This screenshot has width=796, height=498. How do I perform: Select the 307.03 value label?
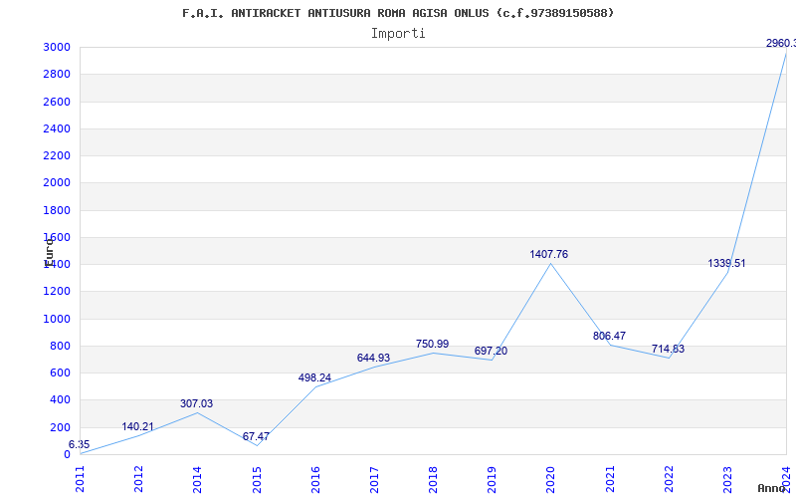click(x=196, y=403)
